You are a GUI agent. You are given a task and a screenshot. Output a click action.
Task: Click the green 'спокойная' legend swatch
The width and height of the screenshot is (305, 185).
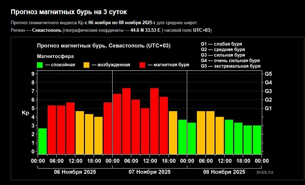(x=40, y=65)
